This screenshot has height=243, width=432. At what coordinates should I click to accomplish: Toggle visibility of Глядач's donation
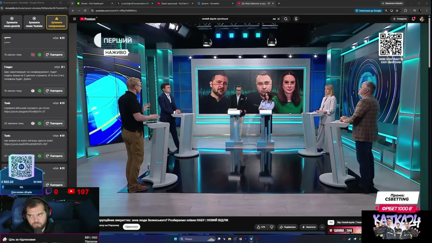click(33, 91)
